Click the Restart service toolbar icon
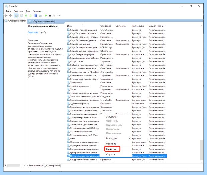 click(59, 16)
